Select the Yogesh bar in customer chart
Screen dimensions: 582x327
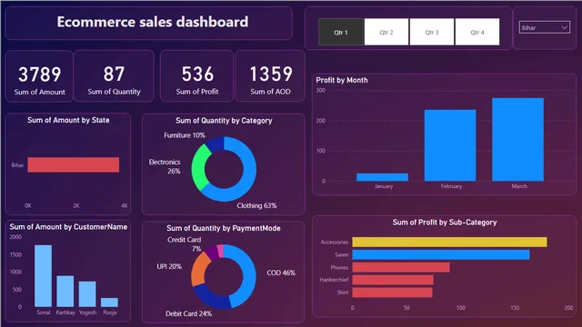click(x=87, y=294)
